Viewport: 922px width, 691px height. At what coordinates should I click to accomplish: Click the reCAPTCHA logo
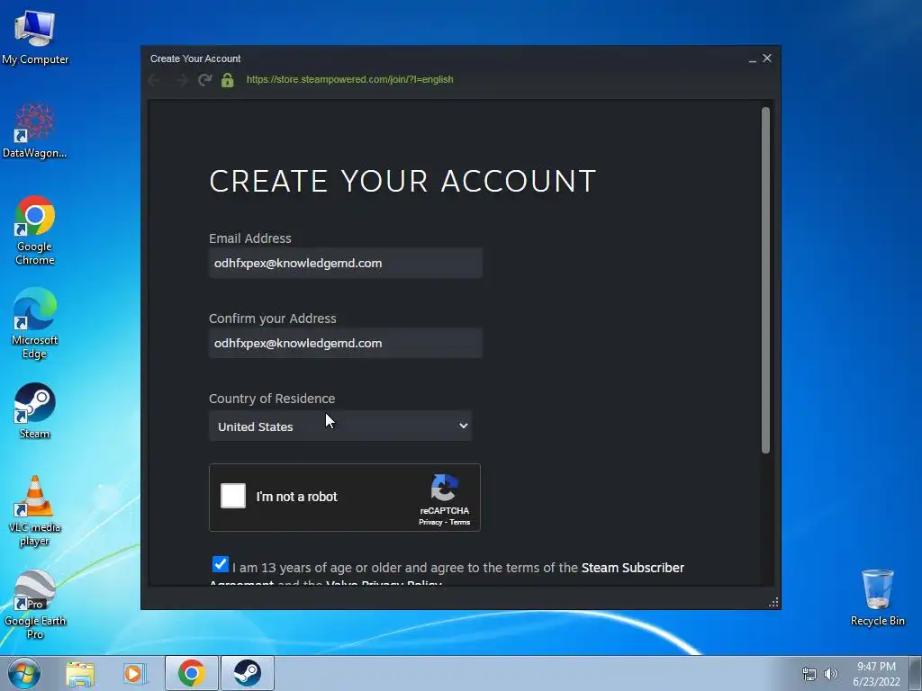pyautogui.click(x=445, y=488)
